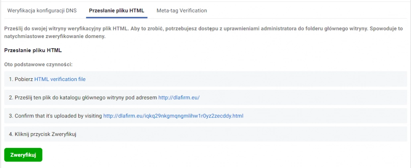Click the word Pobierz in step 1
Image resolution: width=411 pixels, height=168 pixels.
24,79
